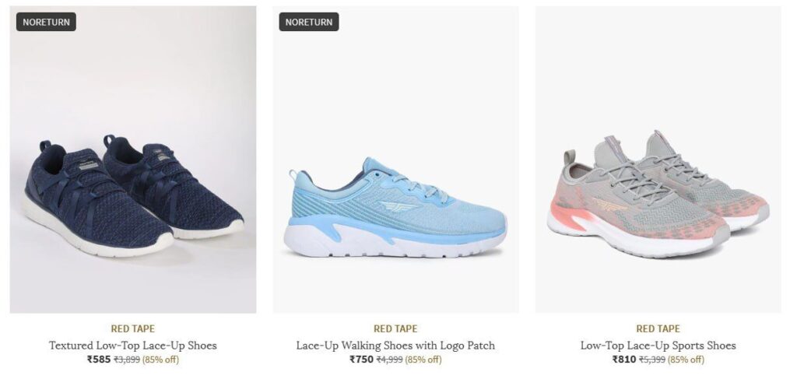
Task: Click the ₹750 sale price
Action: point(361,360)
